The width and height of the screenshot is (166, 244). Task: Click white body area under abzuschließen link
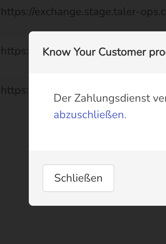click(97, 135)
